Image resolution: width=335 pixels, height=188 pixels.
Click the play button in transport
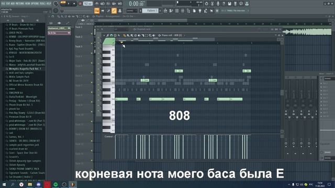pyautogui.click(x=69, y=4)
